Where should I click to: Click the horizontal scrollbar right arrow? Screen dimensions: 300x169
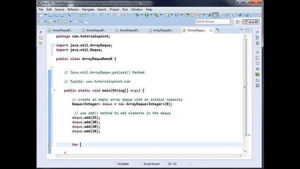240,156
